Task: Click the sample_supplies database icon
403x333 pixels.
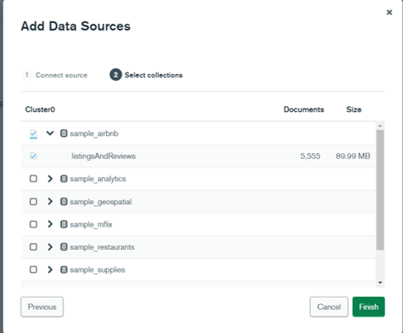Action: [63, 270]
